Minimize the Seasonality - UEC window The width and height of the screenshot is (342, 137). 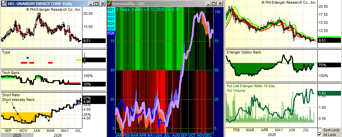tap(209, 3)
